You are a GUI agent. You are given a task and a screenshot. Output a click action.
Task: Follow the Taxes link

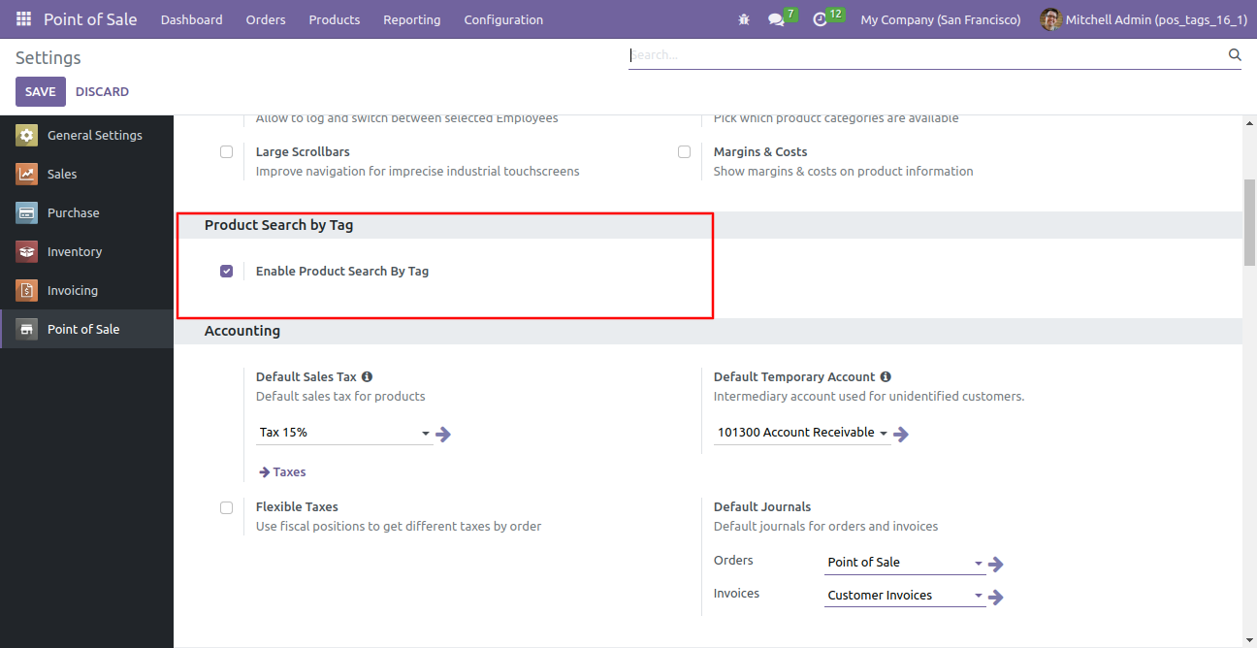pyautogui.click(x=282, y=472)
